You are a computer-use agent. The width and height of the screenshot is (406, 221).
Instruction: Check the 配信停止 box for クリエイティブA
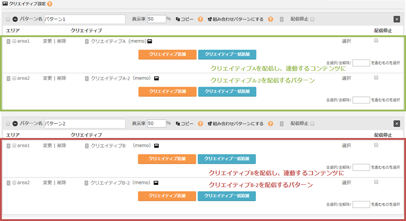coord(376,40)
